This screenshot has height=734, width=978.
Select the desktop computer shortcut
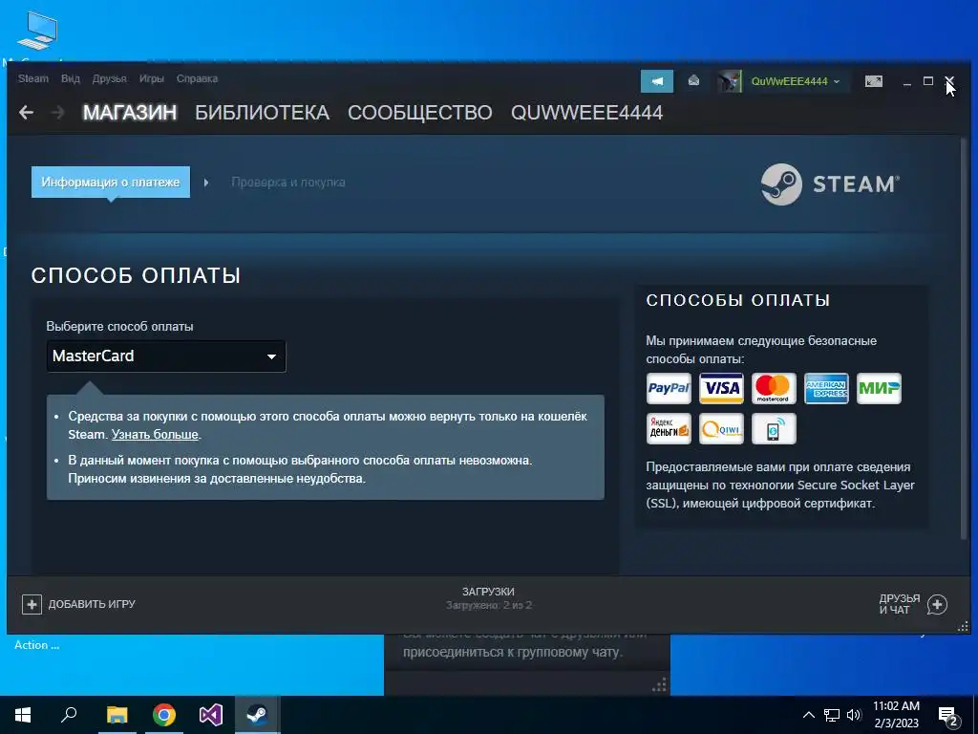coord(37,32)
